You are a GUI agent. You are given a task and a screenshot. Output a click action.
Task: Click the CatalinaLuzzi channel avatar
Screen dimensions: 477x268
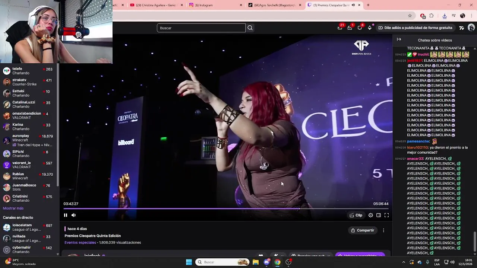[6, 105]
